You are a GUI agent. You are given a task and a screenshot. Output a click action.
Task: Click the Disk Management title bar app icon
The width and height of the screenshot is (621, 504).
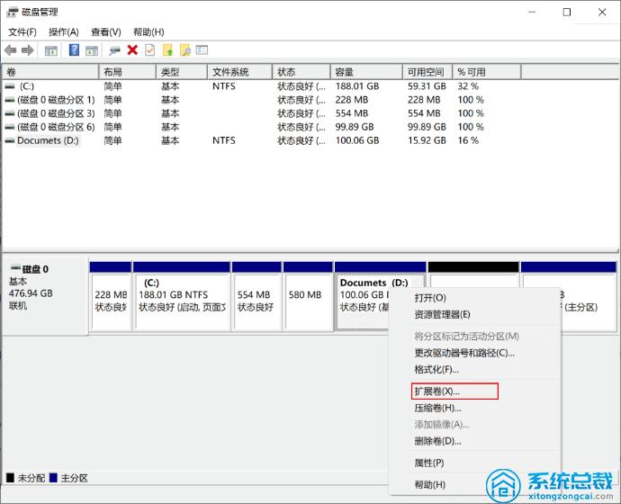pyautogui.click(x=13, y=12)
